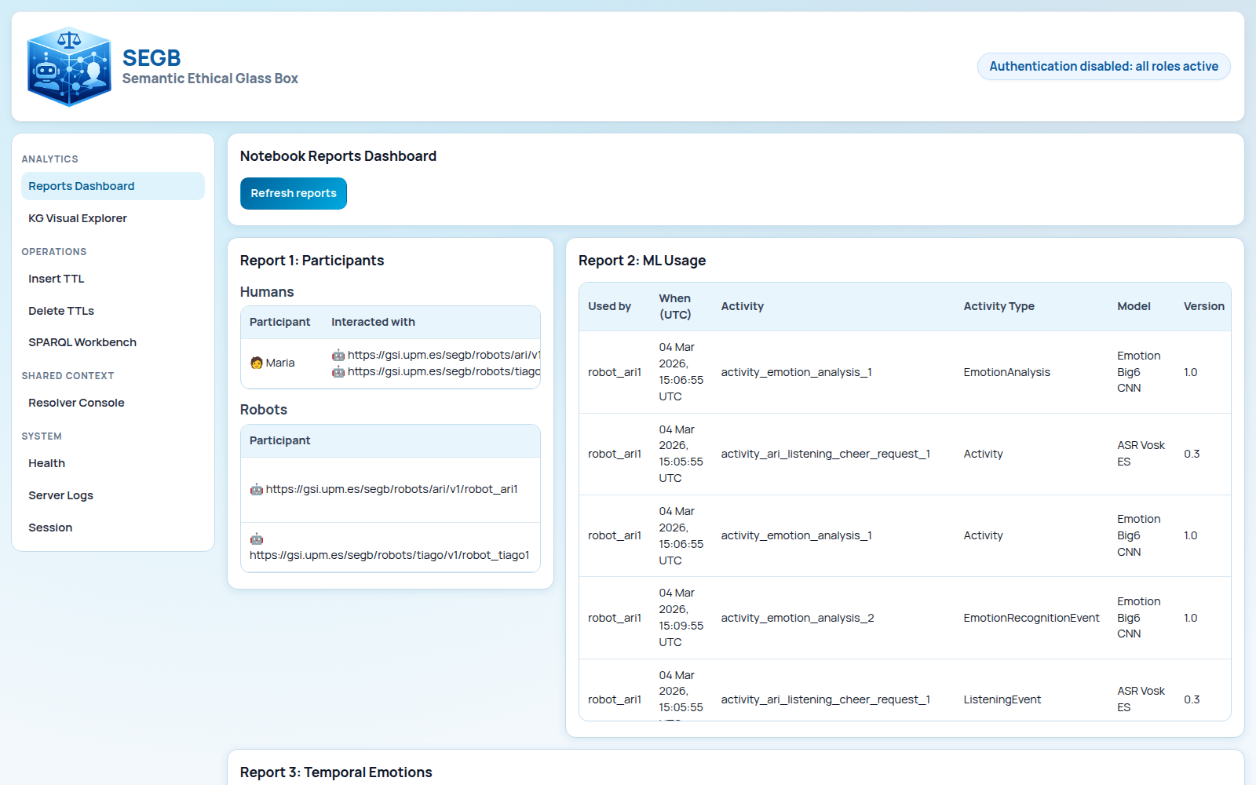This screenshot has height=785, width=1256.
Task: Click robots/ari link in Maria's row
Action: 444,355
